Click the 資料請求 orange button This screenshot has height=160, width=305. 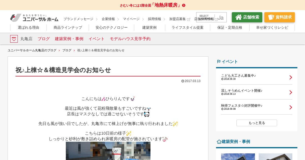click(x=280, y=17)
